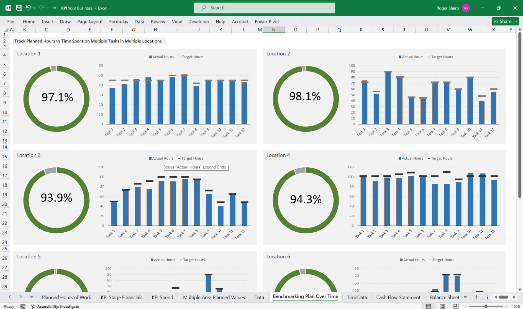Click the Save icon in title bar
The width and height of the screenshot is (523, 309).
[19, 8]
